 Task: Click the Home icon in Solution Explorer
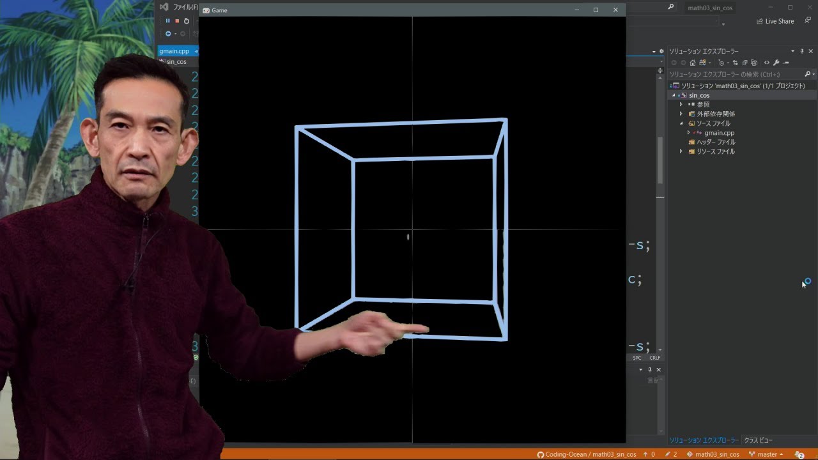(x=692, y=63)
